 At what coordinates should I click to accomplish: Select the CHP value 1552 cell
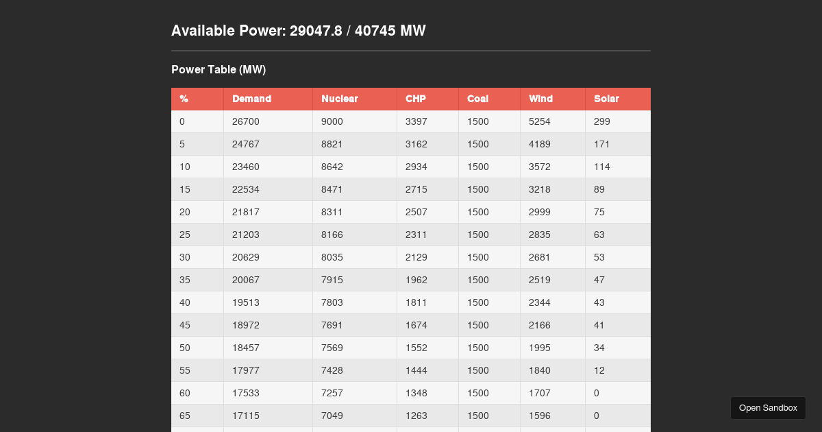[416, 348]
